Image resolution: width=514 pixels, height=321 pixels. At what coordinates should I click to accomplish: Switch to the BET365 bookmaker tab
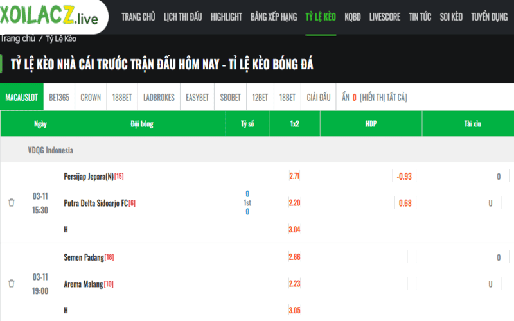[59, 98]
